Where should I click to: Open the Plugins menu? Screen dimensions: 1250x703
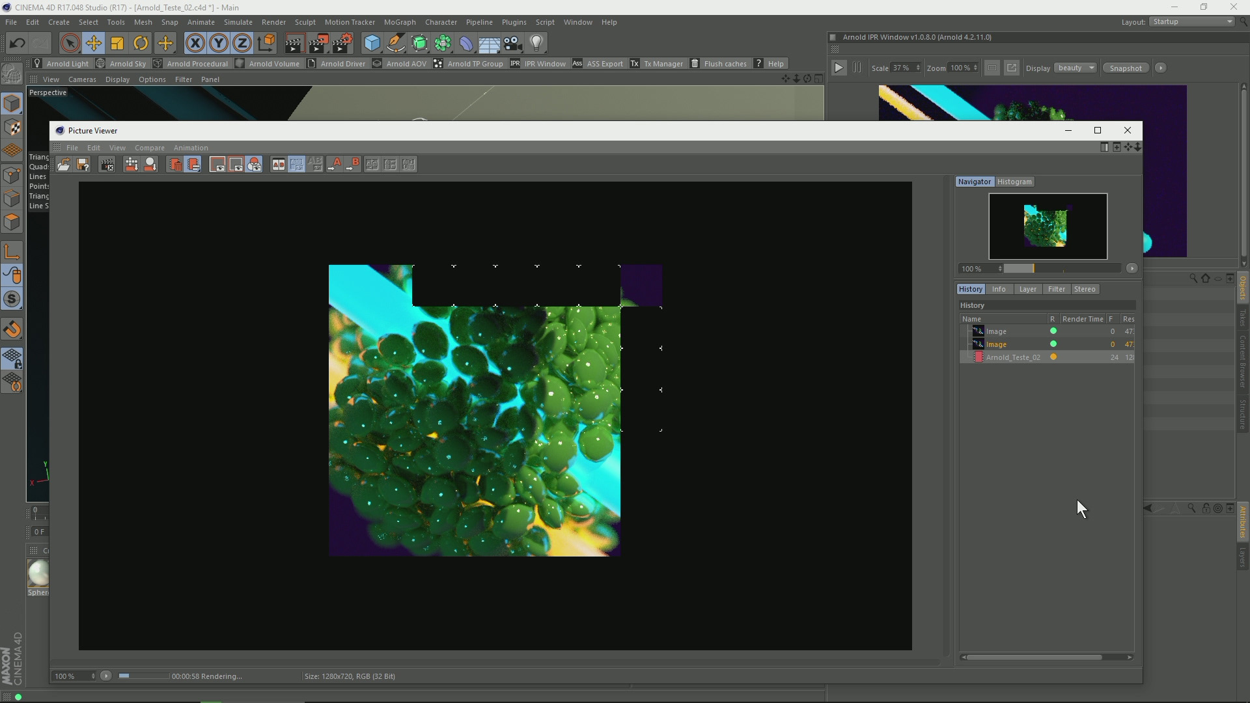(514, 22)
